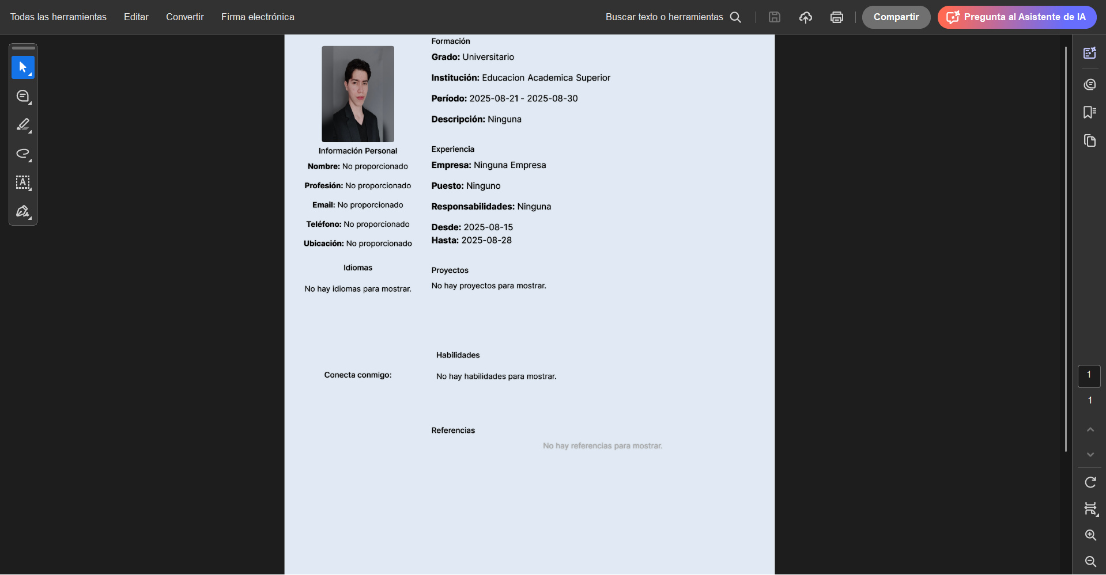Open the bookmarks panel
Screen dimensions: 1106x575
coord(1089,112)
